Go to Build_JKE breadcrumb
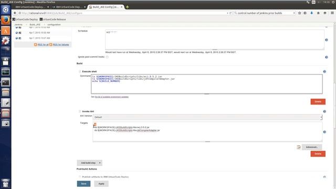336x189 pixels. tap(35, 25)
